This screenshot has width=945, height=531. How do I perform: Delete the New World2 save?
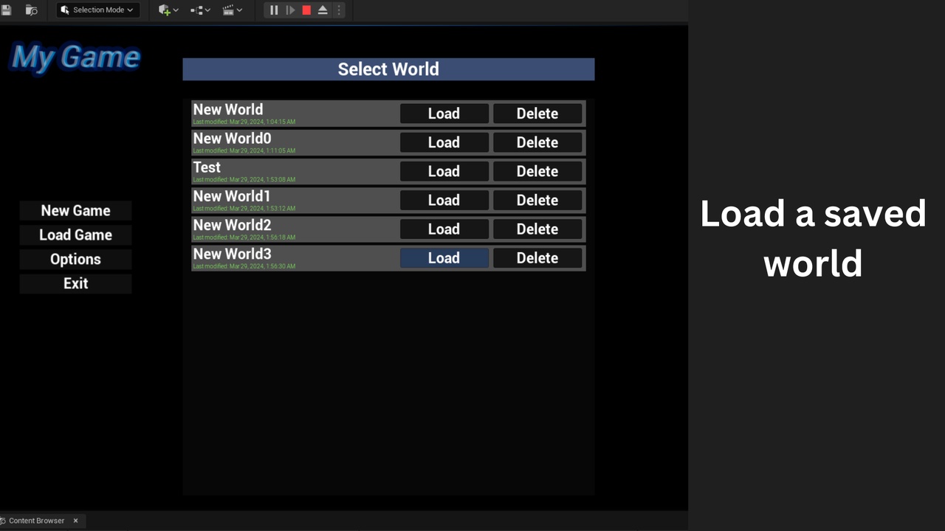[537, 229]
